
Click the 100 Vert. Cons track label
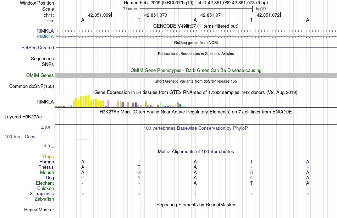[x=20, y=136]
